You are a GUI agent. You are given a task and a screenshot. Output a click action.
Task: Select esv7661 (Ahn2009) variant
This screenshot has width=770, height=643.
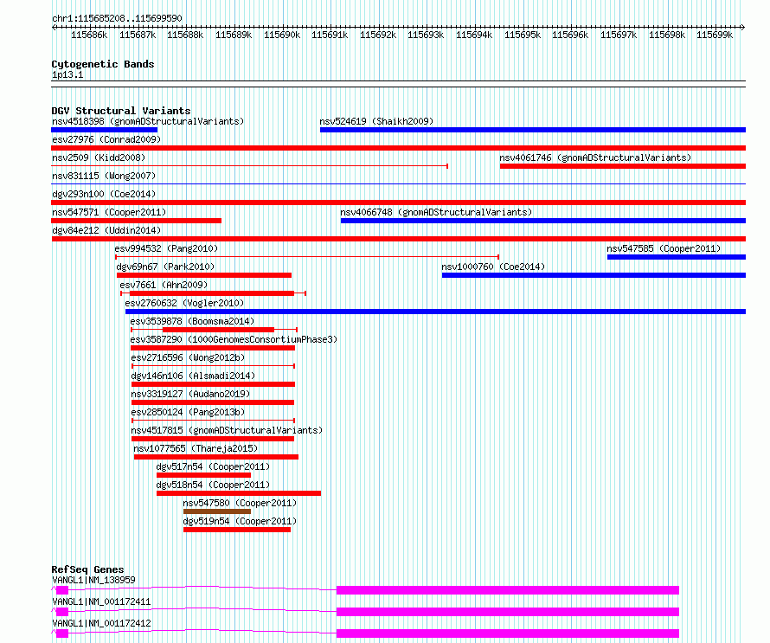[x=213, y=293]
